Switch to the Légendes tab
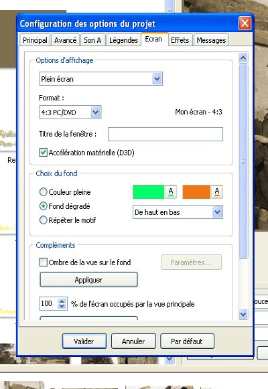The image size is (268, 389). click(x=123, y=40)
